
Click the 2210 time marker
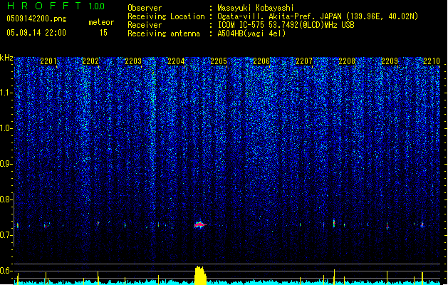432,61
